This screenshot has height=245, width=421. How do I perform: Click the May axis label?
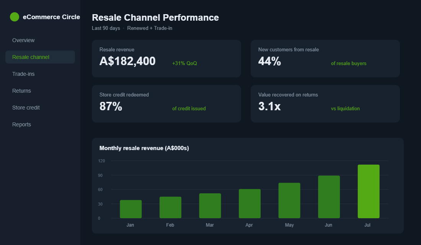[x=289, y=225]
